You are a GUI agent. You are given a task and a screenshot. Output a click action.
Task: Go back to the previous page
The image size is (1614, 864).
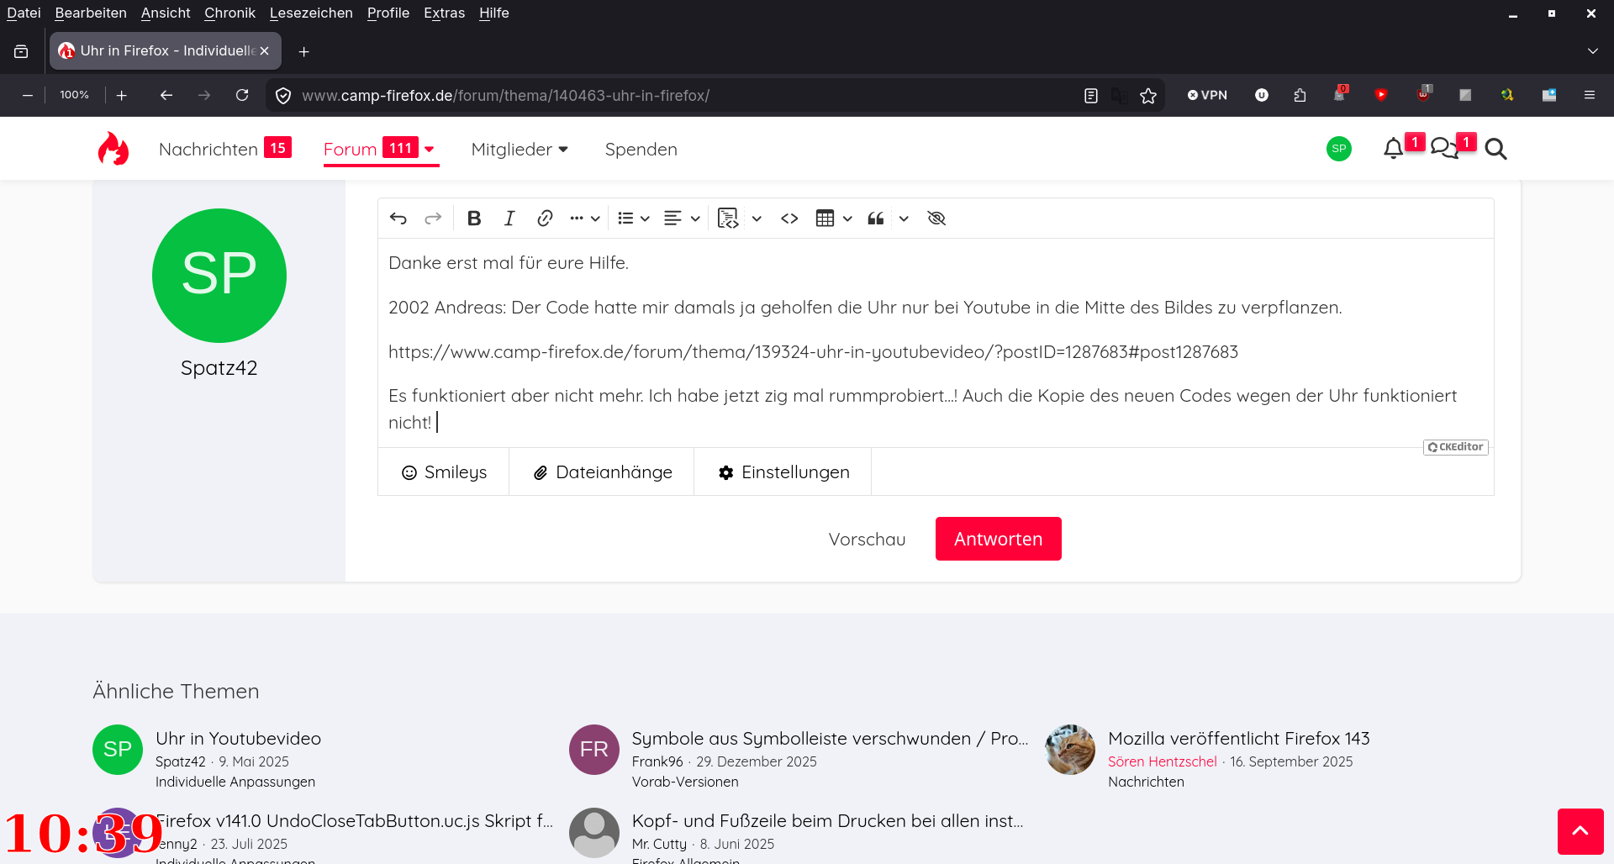point(166,96)
